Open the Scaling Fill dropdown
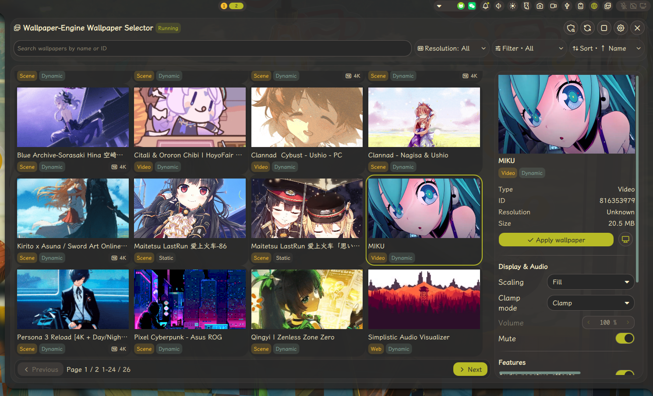653x396 pixels. [x=590, y=282]
